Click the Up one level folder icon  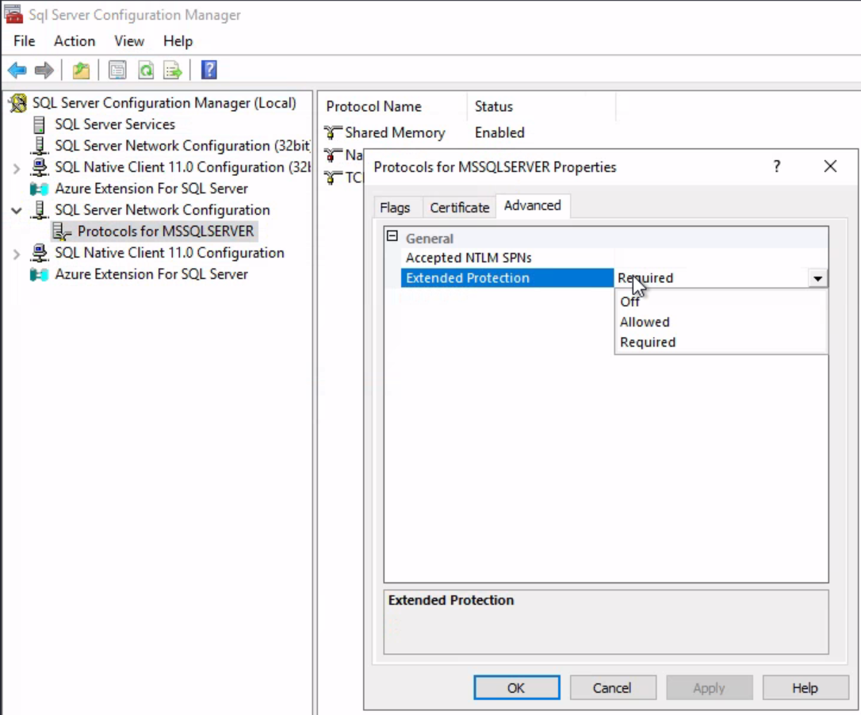82,70
